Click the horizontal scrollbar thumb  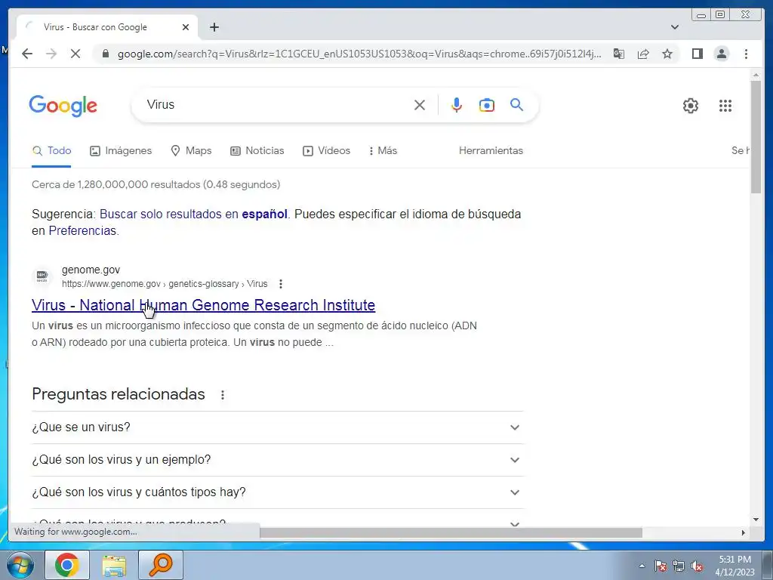(451, 532)
